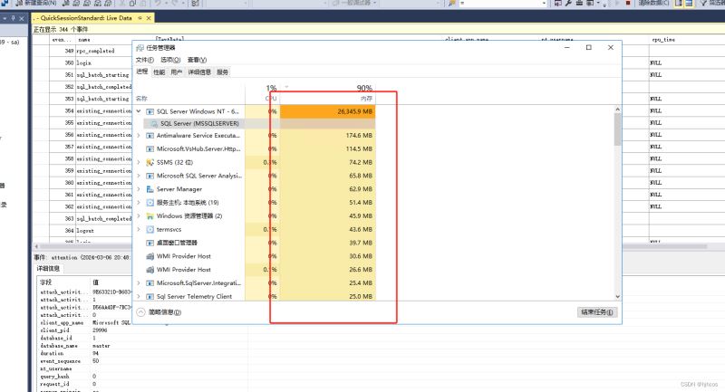The image size is (725, 392).
Task: Click the Microsoft.SqlServer.Integrati... process icon
Action: pos(150,282)
